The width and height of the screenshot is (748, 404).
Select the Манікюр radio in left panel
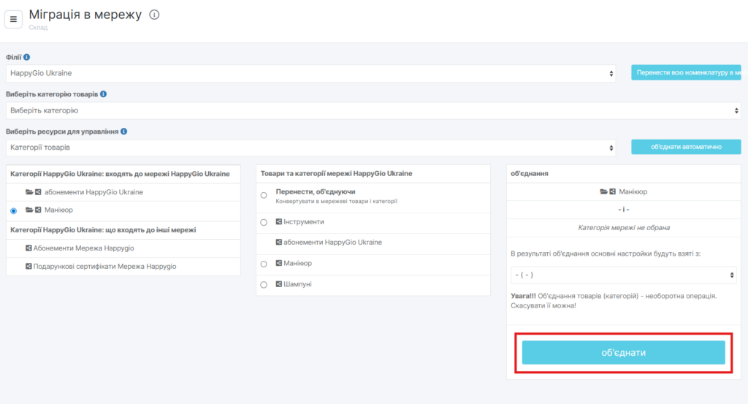pyautogui.click(x=14, y=210)
